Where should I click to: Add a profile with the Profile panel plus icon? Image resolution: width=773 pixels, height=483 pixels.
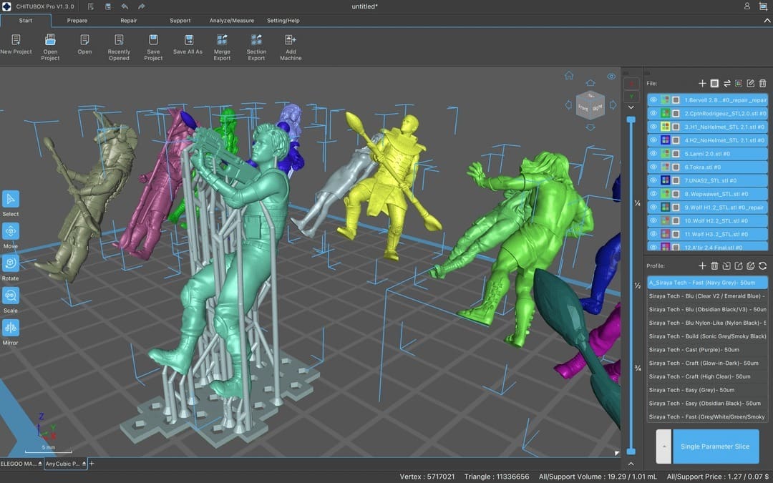pos(703,265)
